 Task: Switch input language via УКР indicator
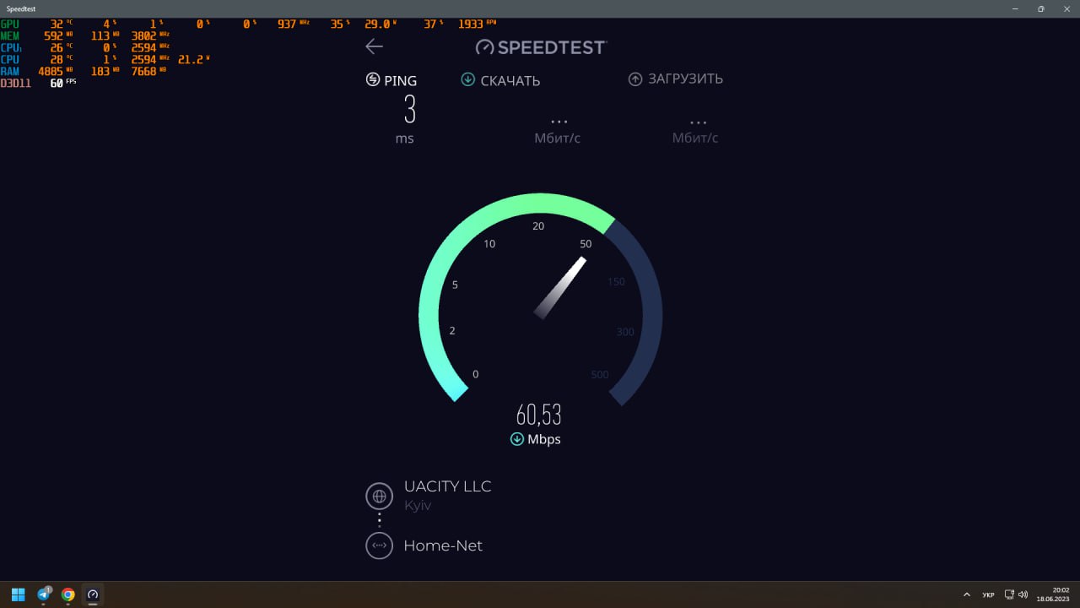point(988,594)
